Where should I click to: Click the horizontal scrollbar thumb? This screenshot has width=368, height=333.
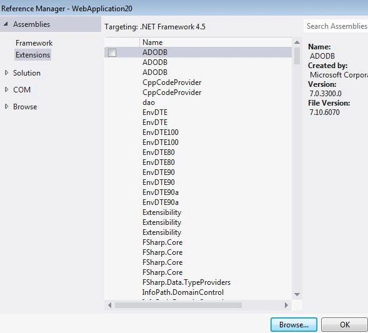point(178,305)
